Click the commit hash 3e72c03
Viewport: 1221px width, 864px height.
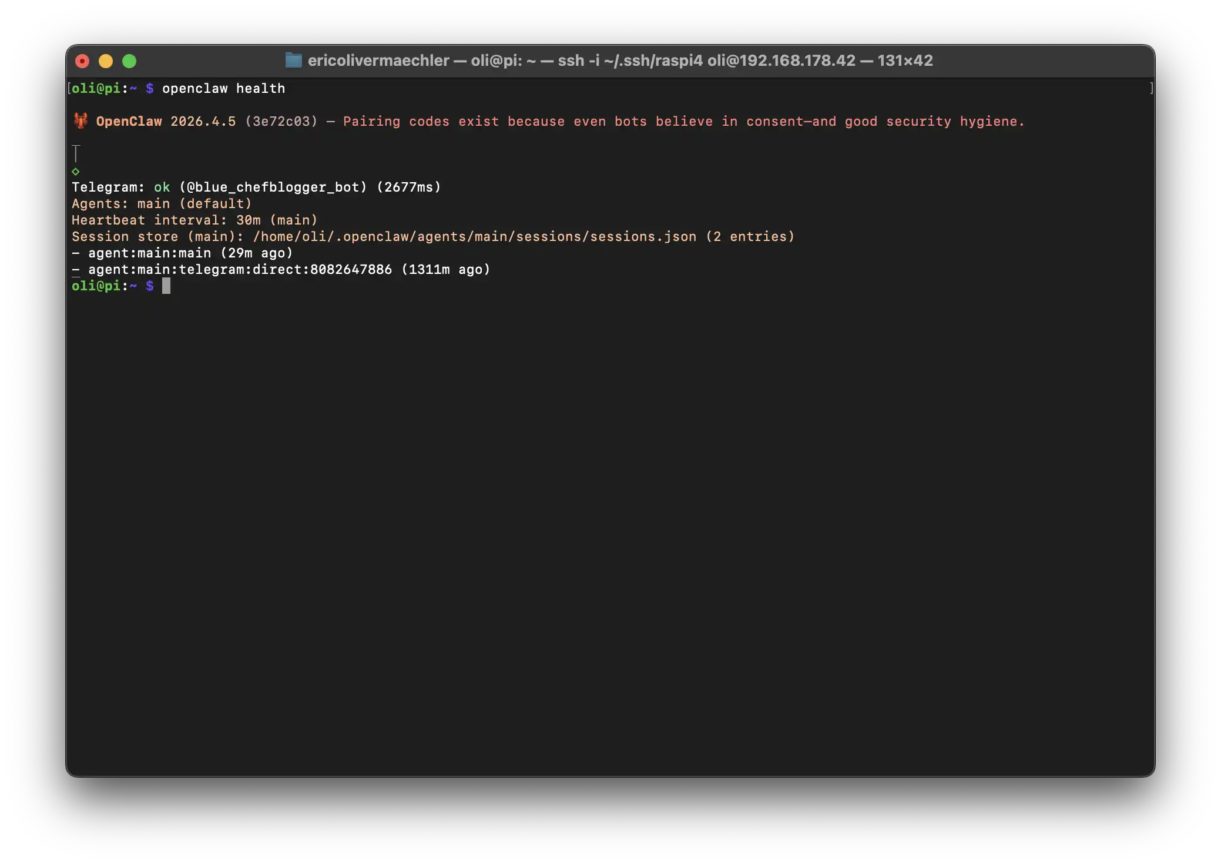pyautogui.click(x=281, y=122)
